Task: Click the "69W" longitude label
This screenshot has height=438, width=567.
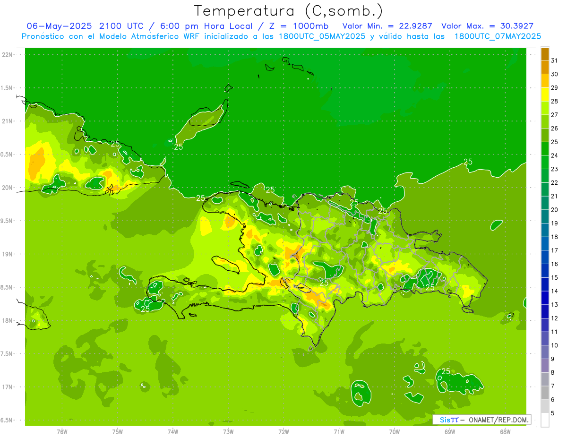Action: pos(450,431)
